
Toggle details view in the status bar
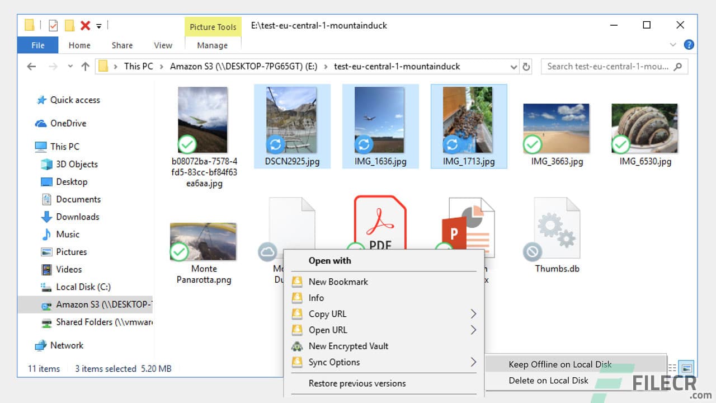coord(672,369)
